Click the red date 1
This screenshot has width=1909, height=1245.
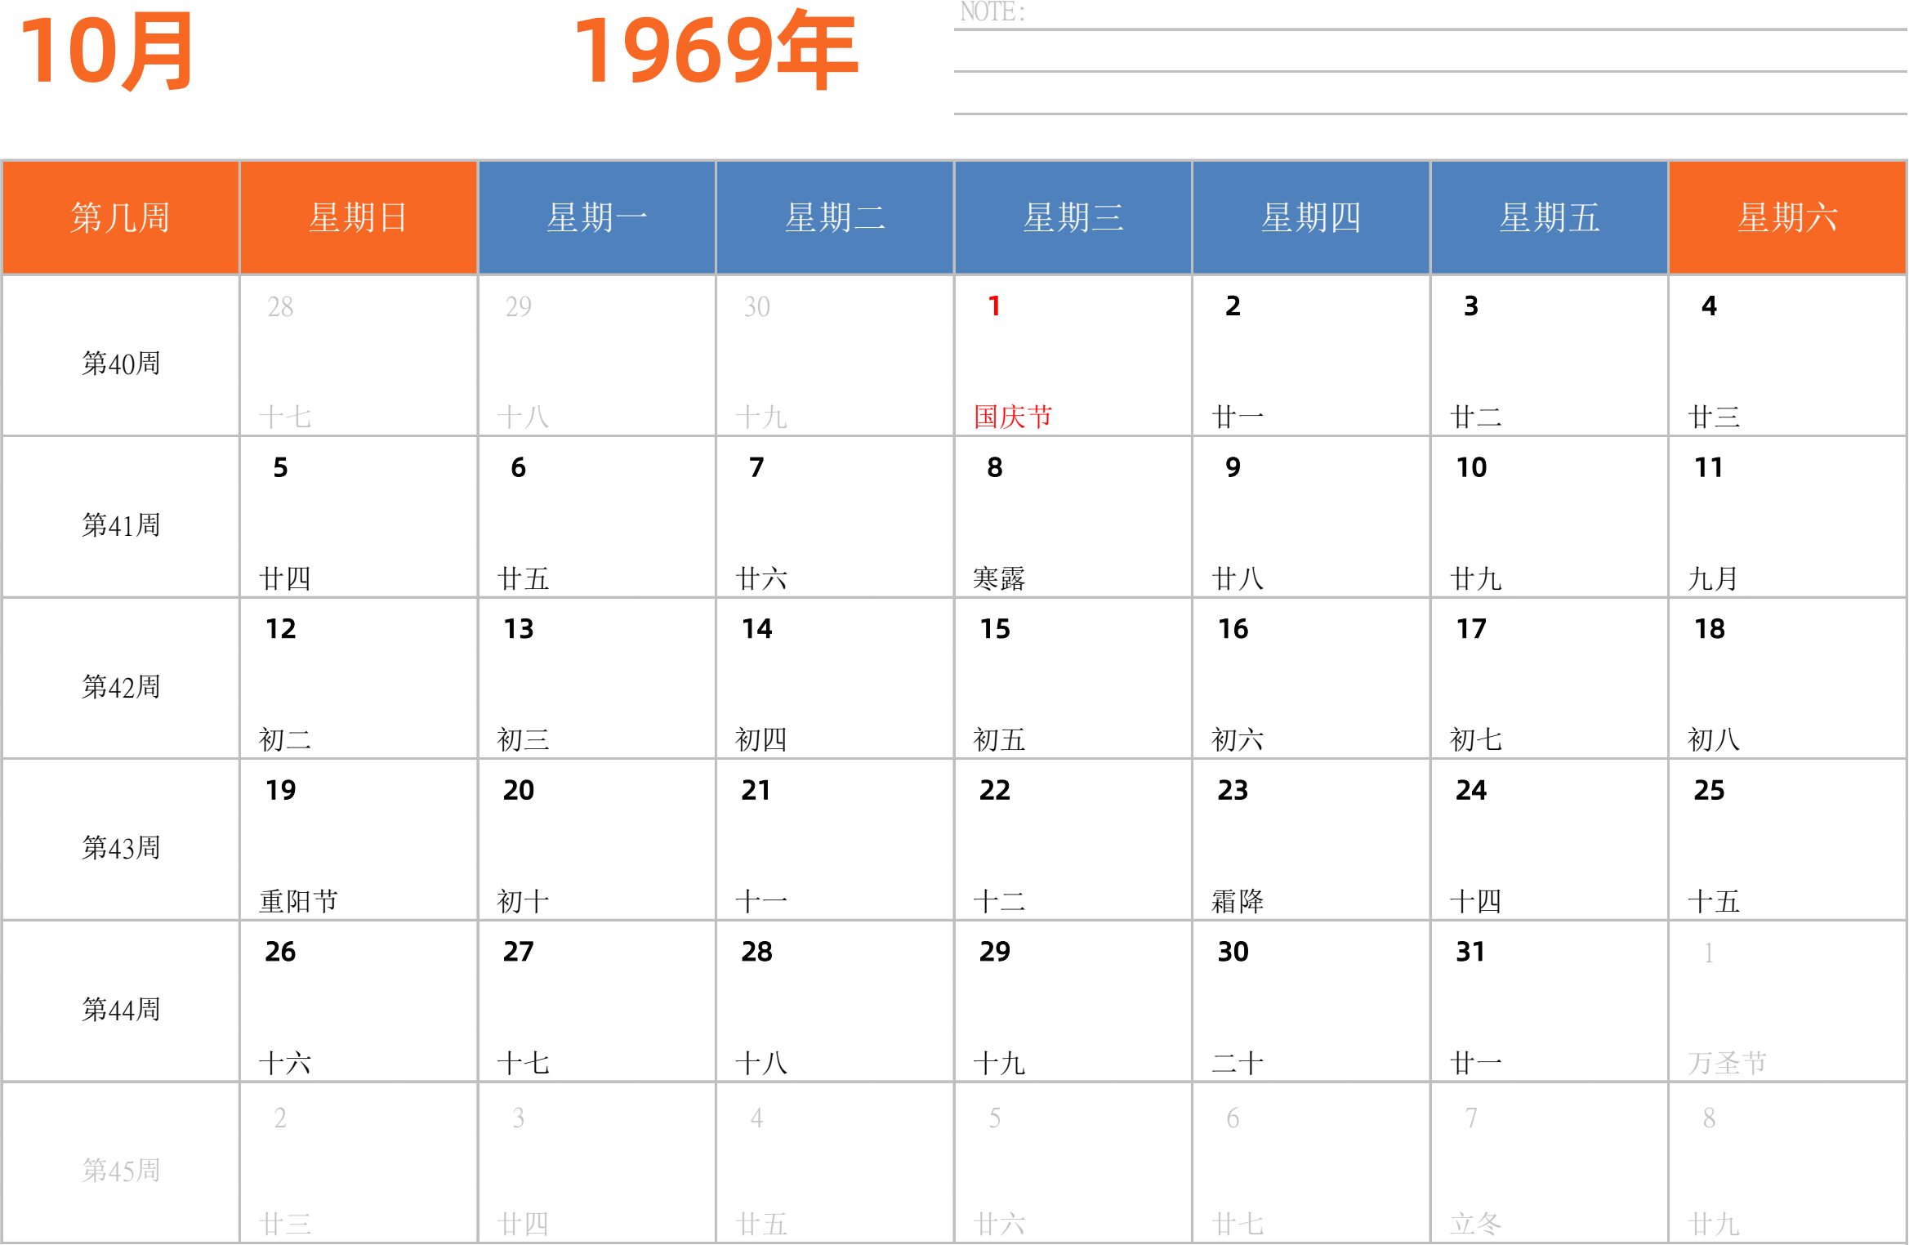pyautogui.click(x=994, y=306)
